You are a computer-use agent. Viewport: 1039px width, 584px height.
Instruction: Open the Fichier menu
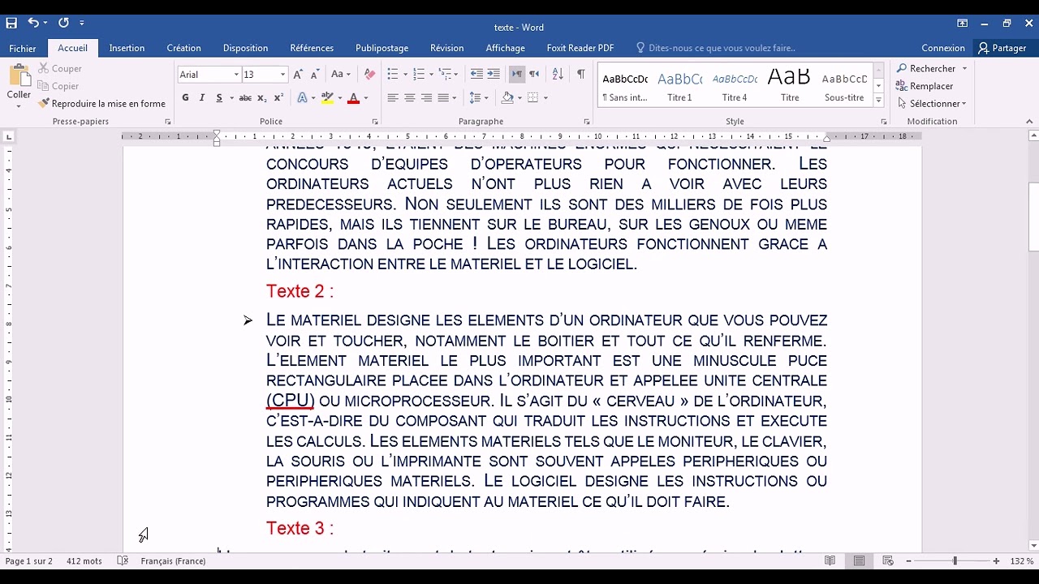(23, 49)
